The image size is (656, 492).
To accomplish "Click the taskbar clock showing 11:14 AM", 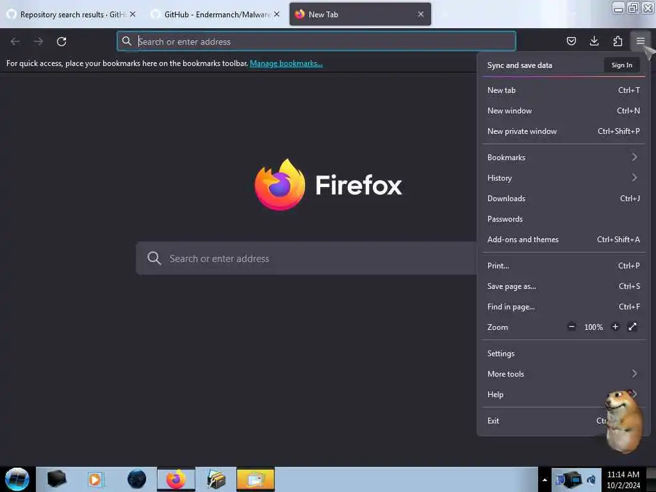I will click(623, 479).
